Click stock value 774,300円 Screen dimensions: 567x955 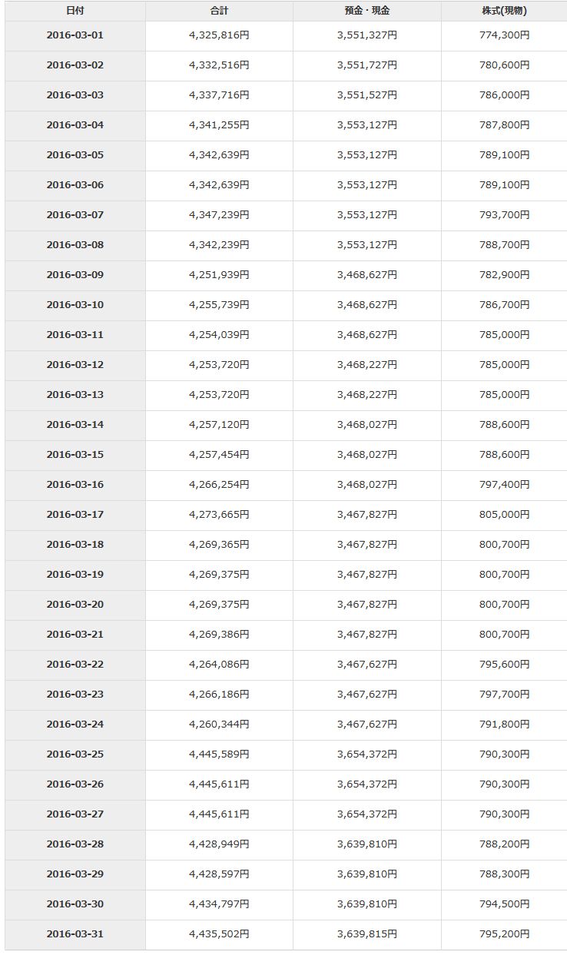point(505,35)
